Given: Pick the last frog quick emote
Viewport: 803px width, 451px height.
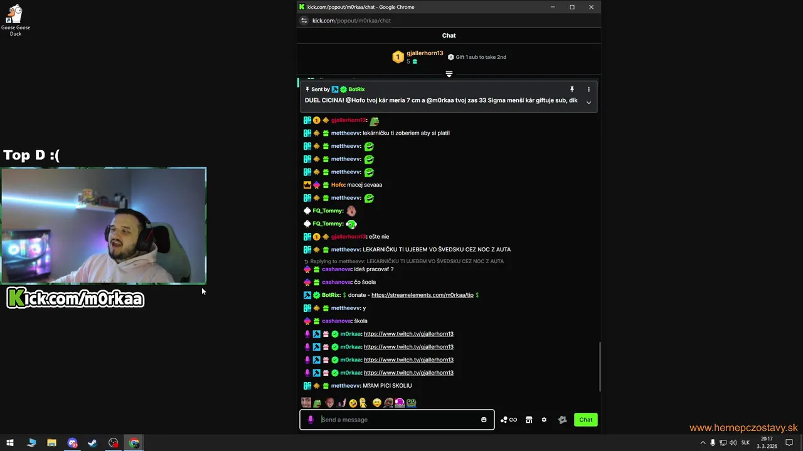Looking at the screenshot, I should 411,403.
